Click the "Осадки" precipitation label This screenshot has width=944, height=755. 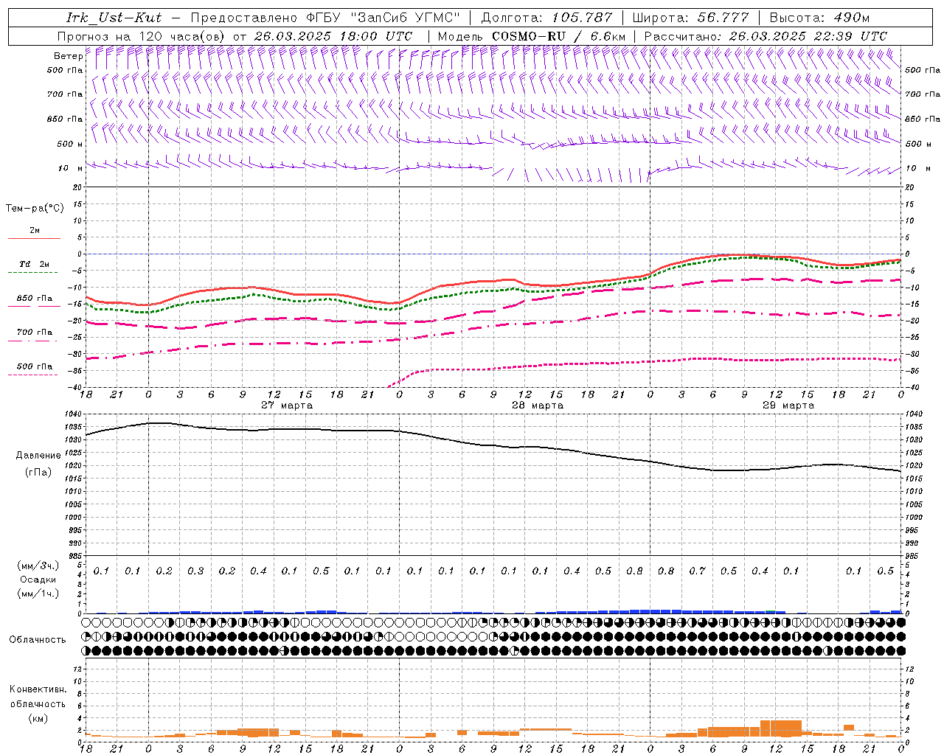(x=38, y=580)
